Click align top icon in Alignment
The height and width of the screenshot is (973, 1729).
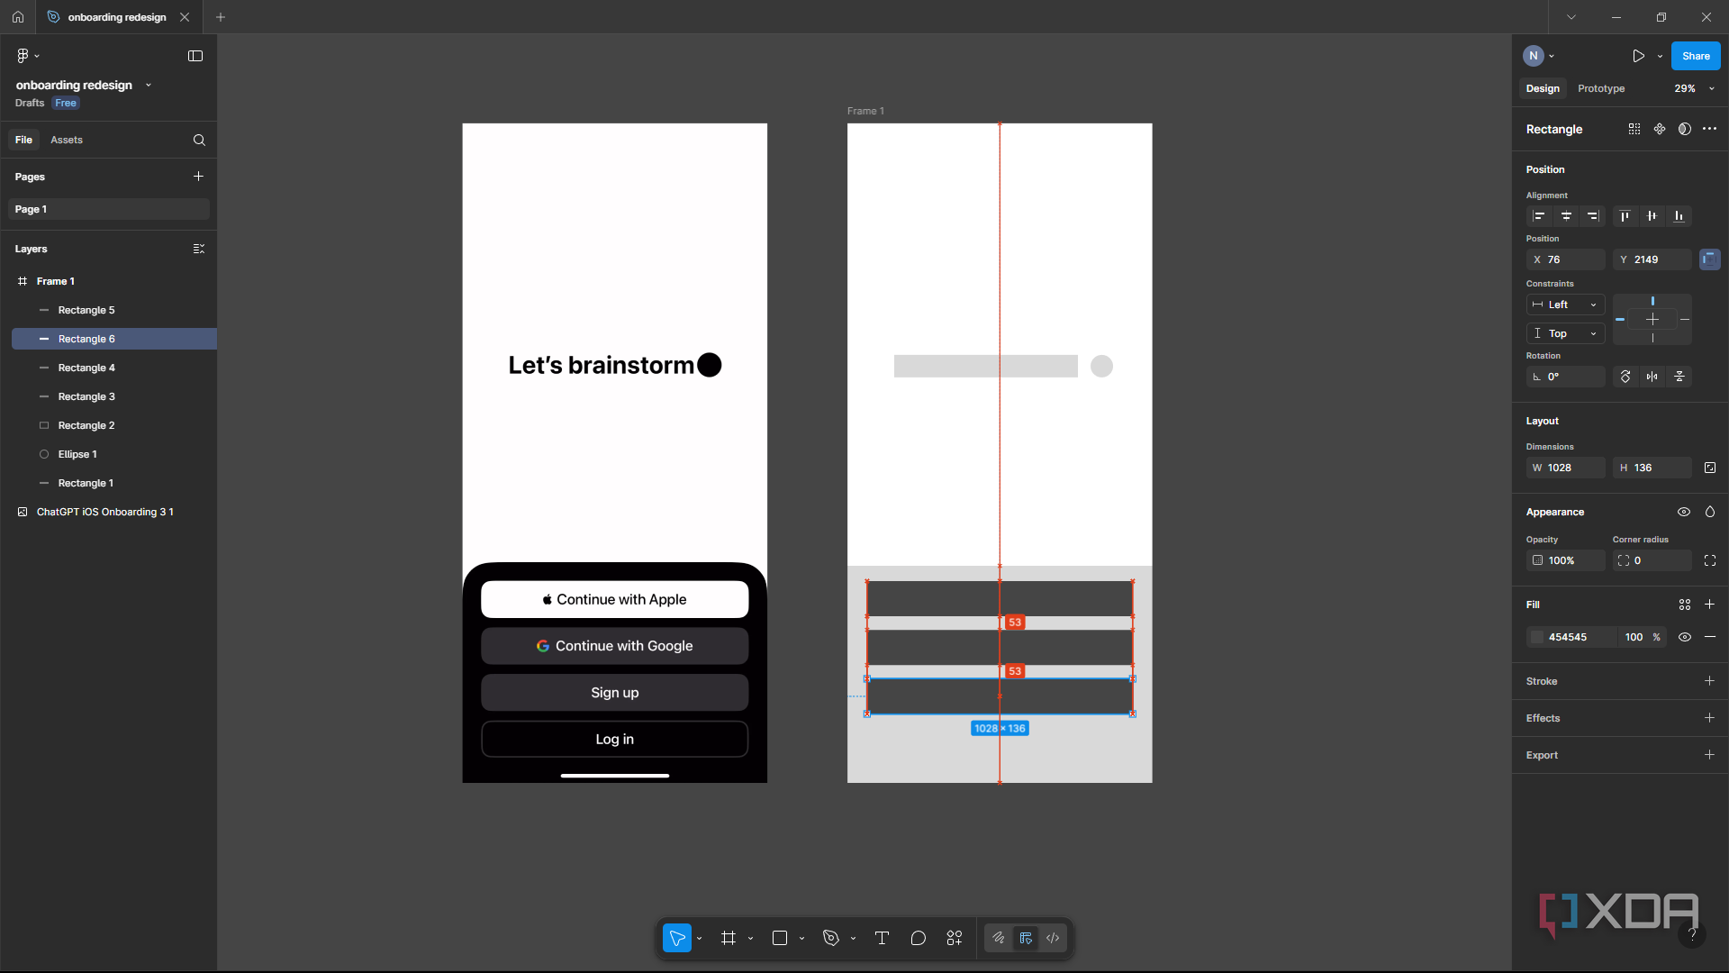click(x=1625, y=216)
